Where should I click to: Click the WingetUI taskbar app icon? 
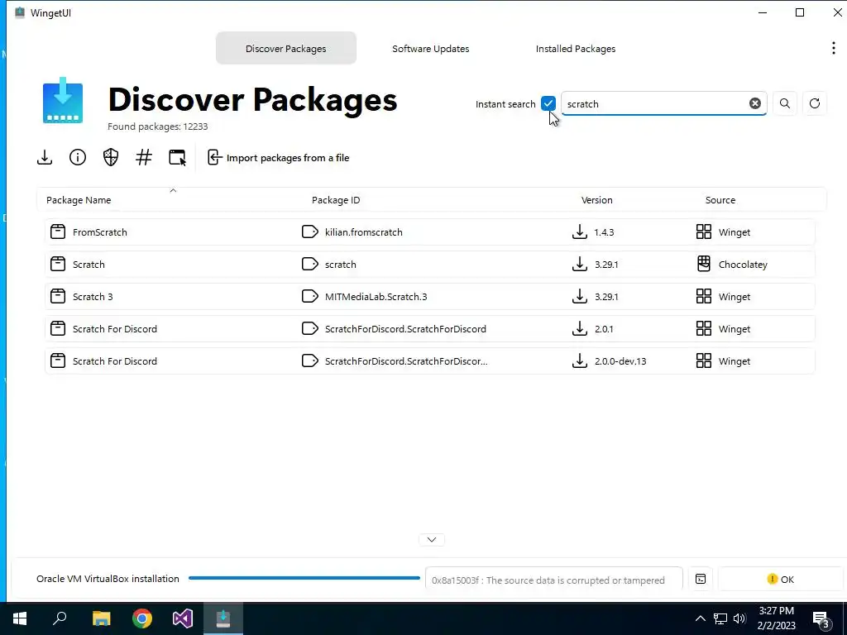coord(223,618)
